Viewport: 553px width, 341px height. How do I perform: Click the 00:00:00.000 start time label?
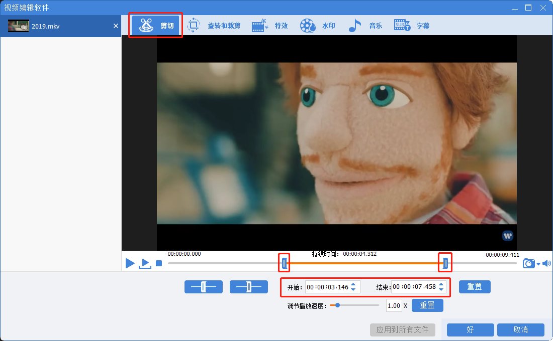click(184, 254)
